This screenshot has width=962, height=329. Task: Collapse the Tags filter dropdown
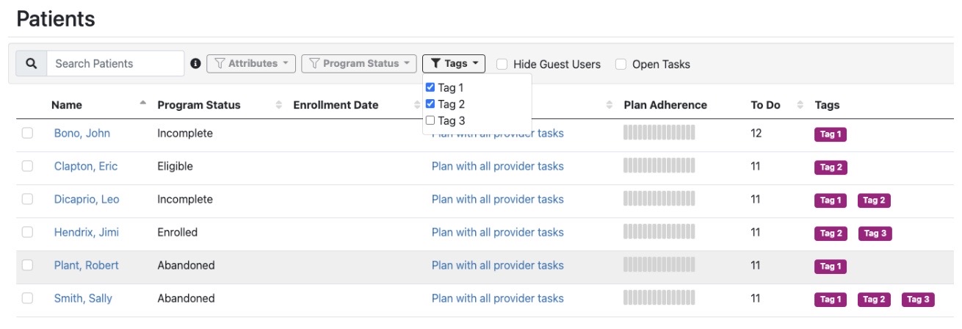(454, 64)
